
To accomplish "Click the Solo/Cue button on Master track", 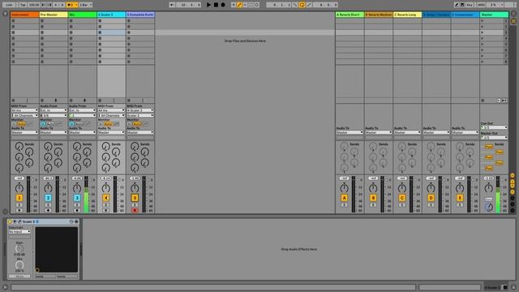I will click(x=488, y=200).
